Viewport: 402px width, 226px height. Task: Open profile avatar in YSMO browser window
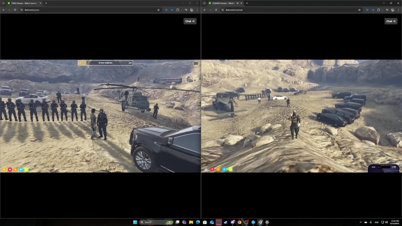[x=192, y=10]
